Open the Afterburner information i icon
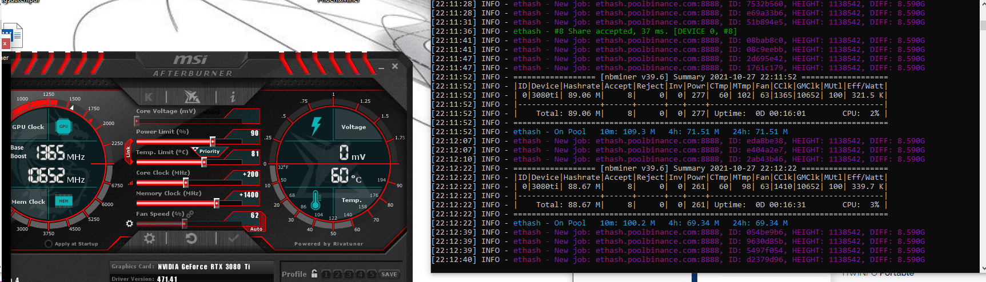Screen dimensions: 986x282 click(233, 97)
